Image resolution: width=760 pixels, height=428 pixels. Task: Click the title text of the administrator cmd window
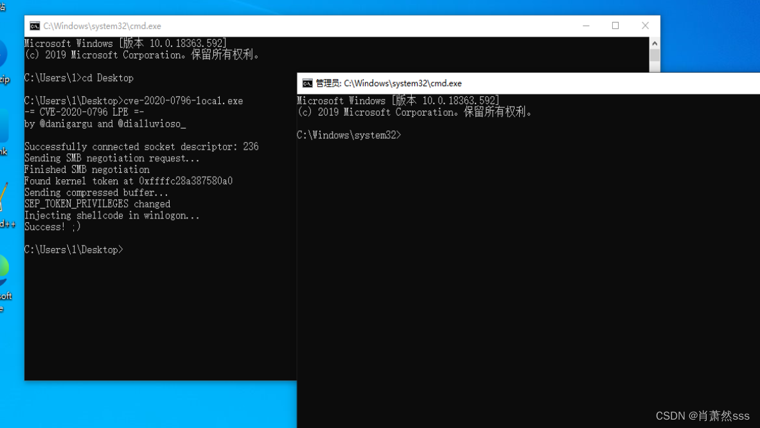coord(389,84)
